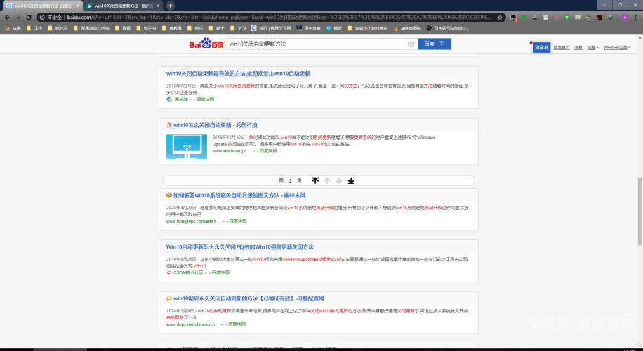643x351 pixels.
Task: Switch to the Bing search tab
Action: pos(123,6)
